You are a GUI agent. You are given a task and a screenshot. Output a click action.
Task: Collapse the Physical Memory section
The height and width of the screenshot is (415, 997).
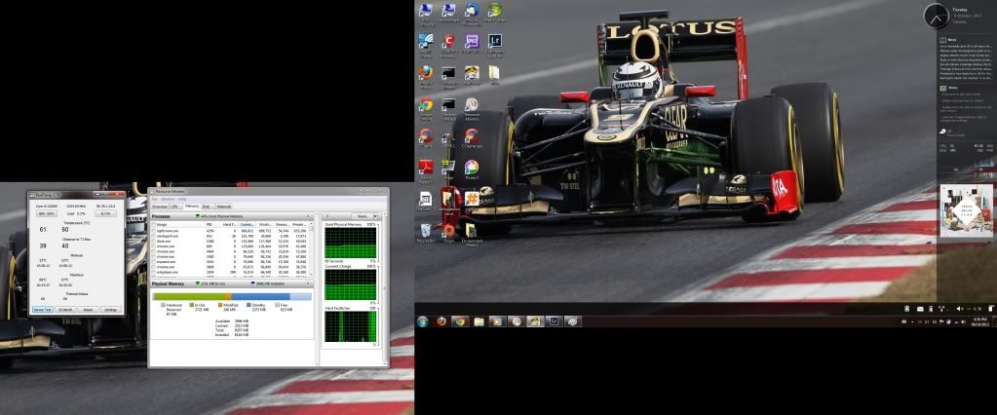309,284
